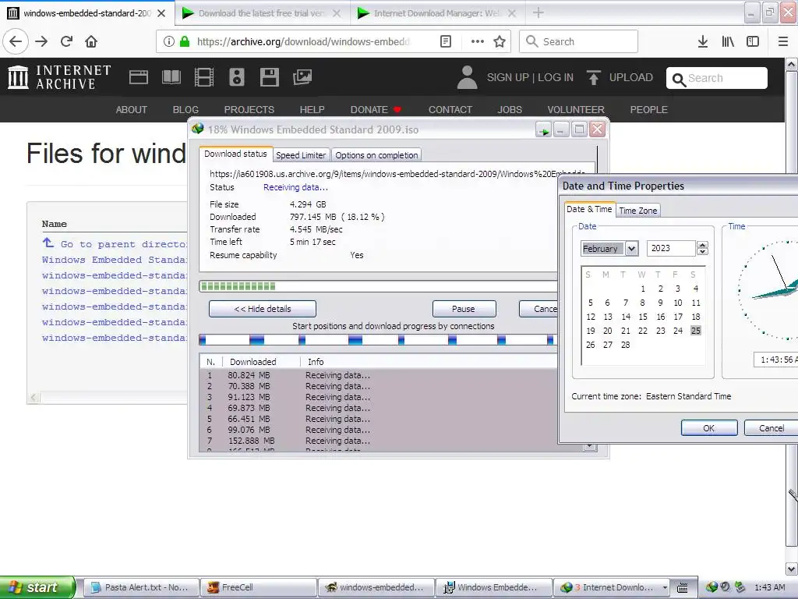The height and width of the screenshot is (599, 798).
Task: Bookmark this page with the star
Action: [x=500, y=41]
